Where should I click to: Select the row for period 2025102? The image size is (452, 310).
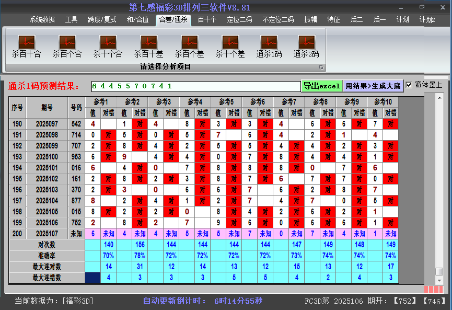point(203,179)
